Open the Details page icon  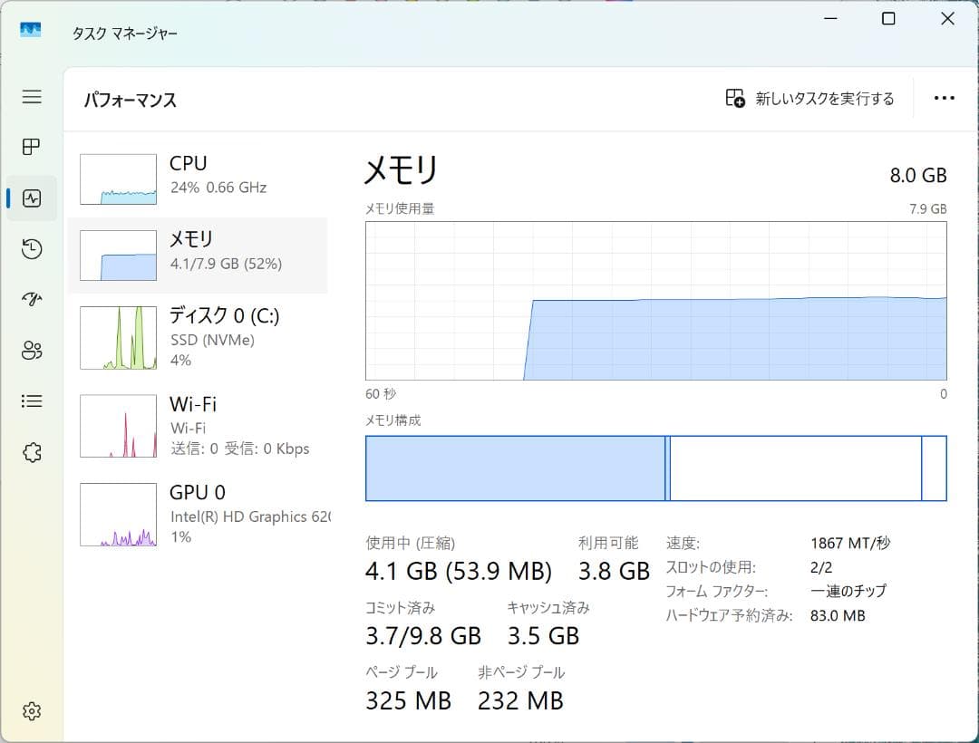click(32, 400)
